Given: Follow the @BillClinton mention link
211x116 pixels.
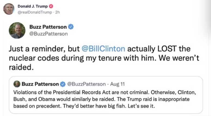Looking at the screenshot, I should click(103, 49).
